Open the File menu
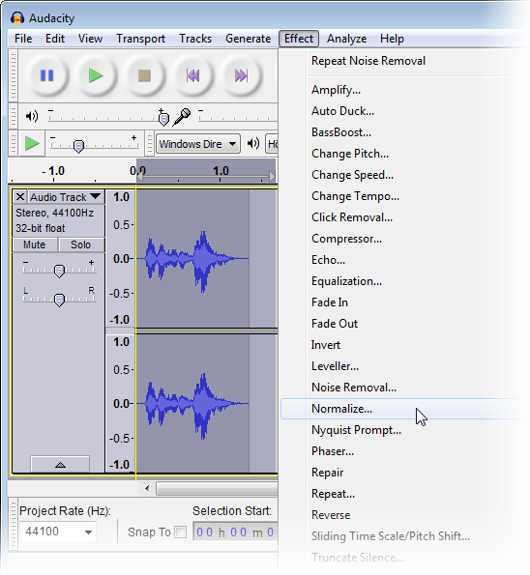The width and height of the screenshot is (530, 575). [x=23, y=39]
